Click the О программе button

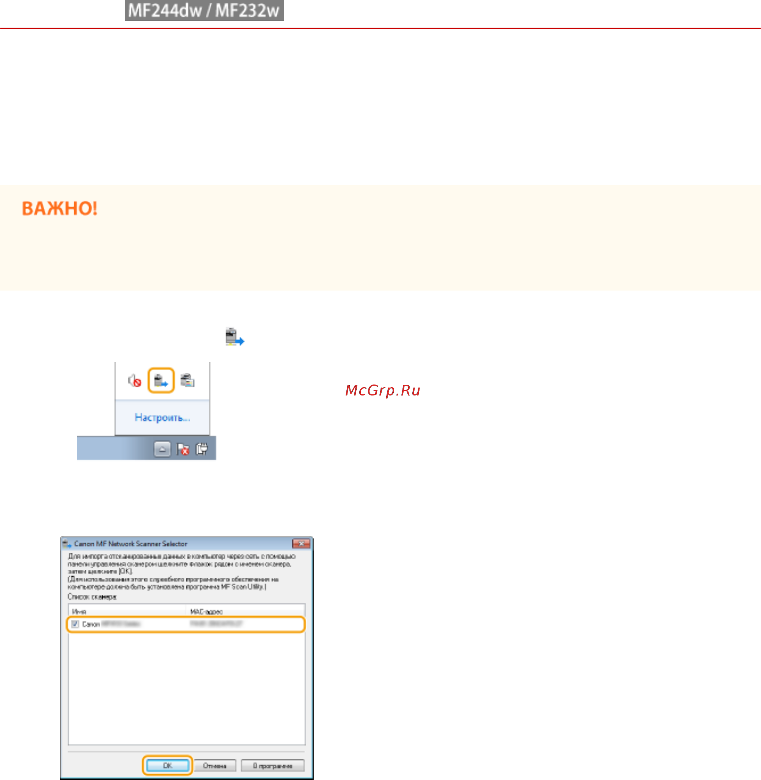tap(272, 766)
